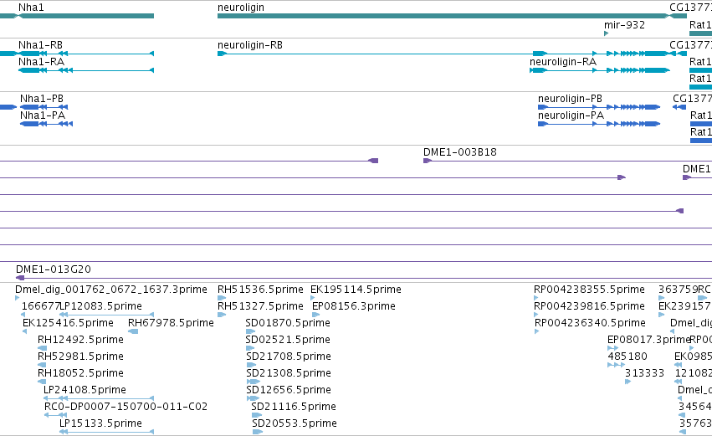Viewport: 712px width, 436px height.
Task: Open the SD02521.5prime EST label
Action: pyautogui.click(x=288, y=340)
